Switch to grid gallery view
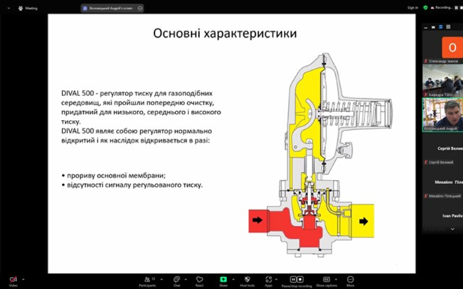Screen dimensions: 463x289 [448, 27]
